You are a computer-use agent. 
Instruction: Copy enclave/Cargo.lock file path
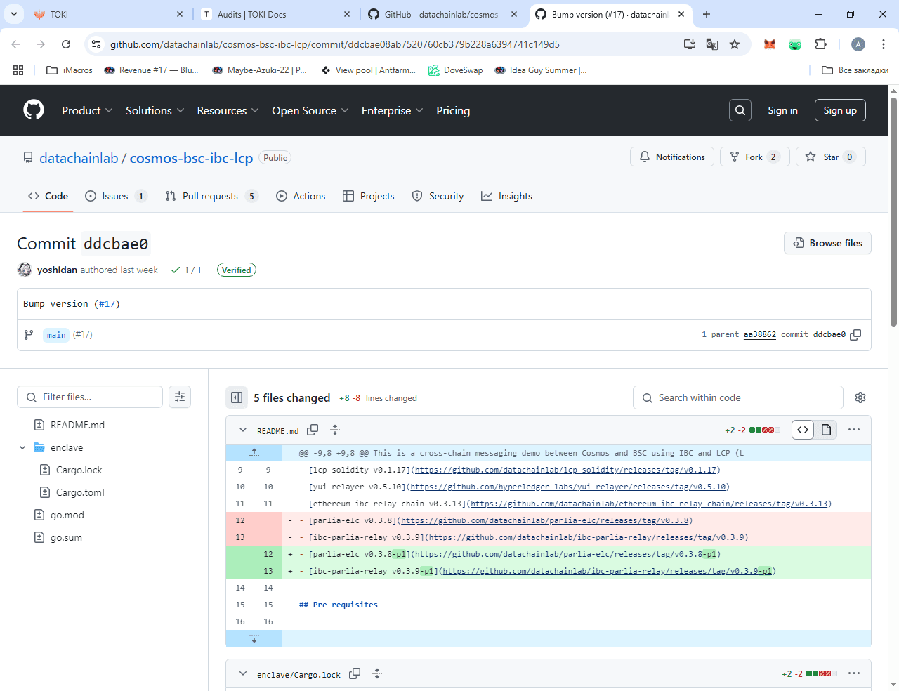click(355, 673)
